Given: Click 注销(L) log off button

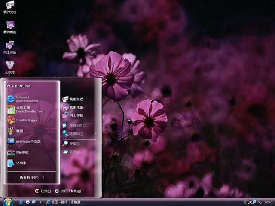Looking at the screenshot, I should (x=43, y=191).
